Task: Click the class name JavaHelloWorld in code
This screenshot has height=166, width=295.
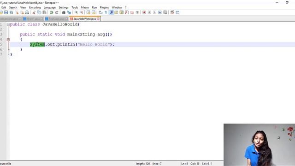Action: [x=60, y=24]
